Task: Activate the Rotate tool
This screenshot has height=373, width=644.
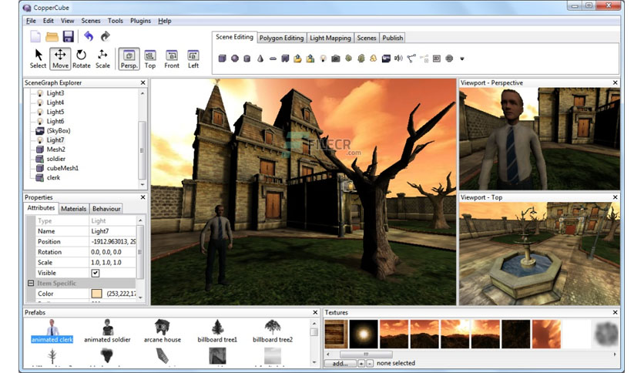Action: click(82, 59)
